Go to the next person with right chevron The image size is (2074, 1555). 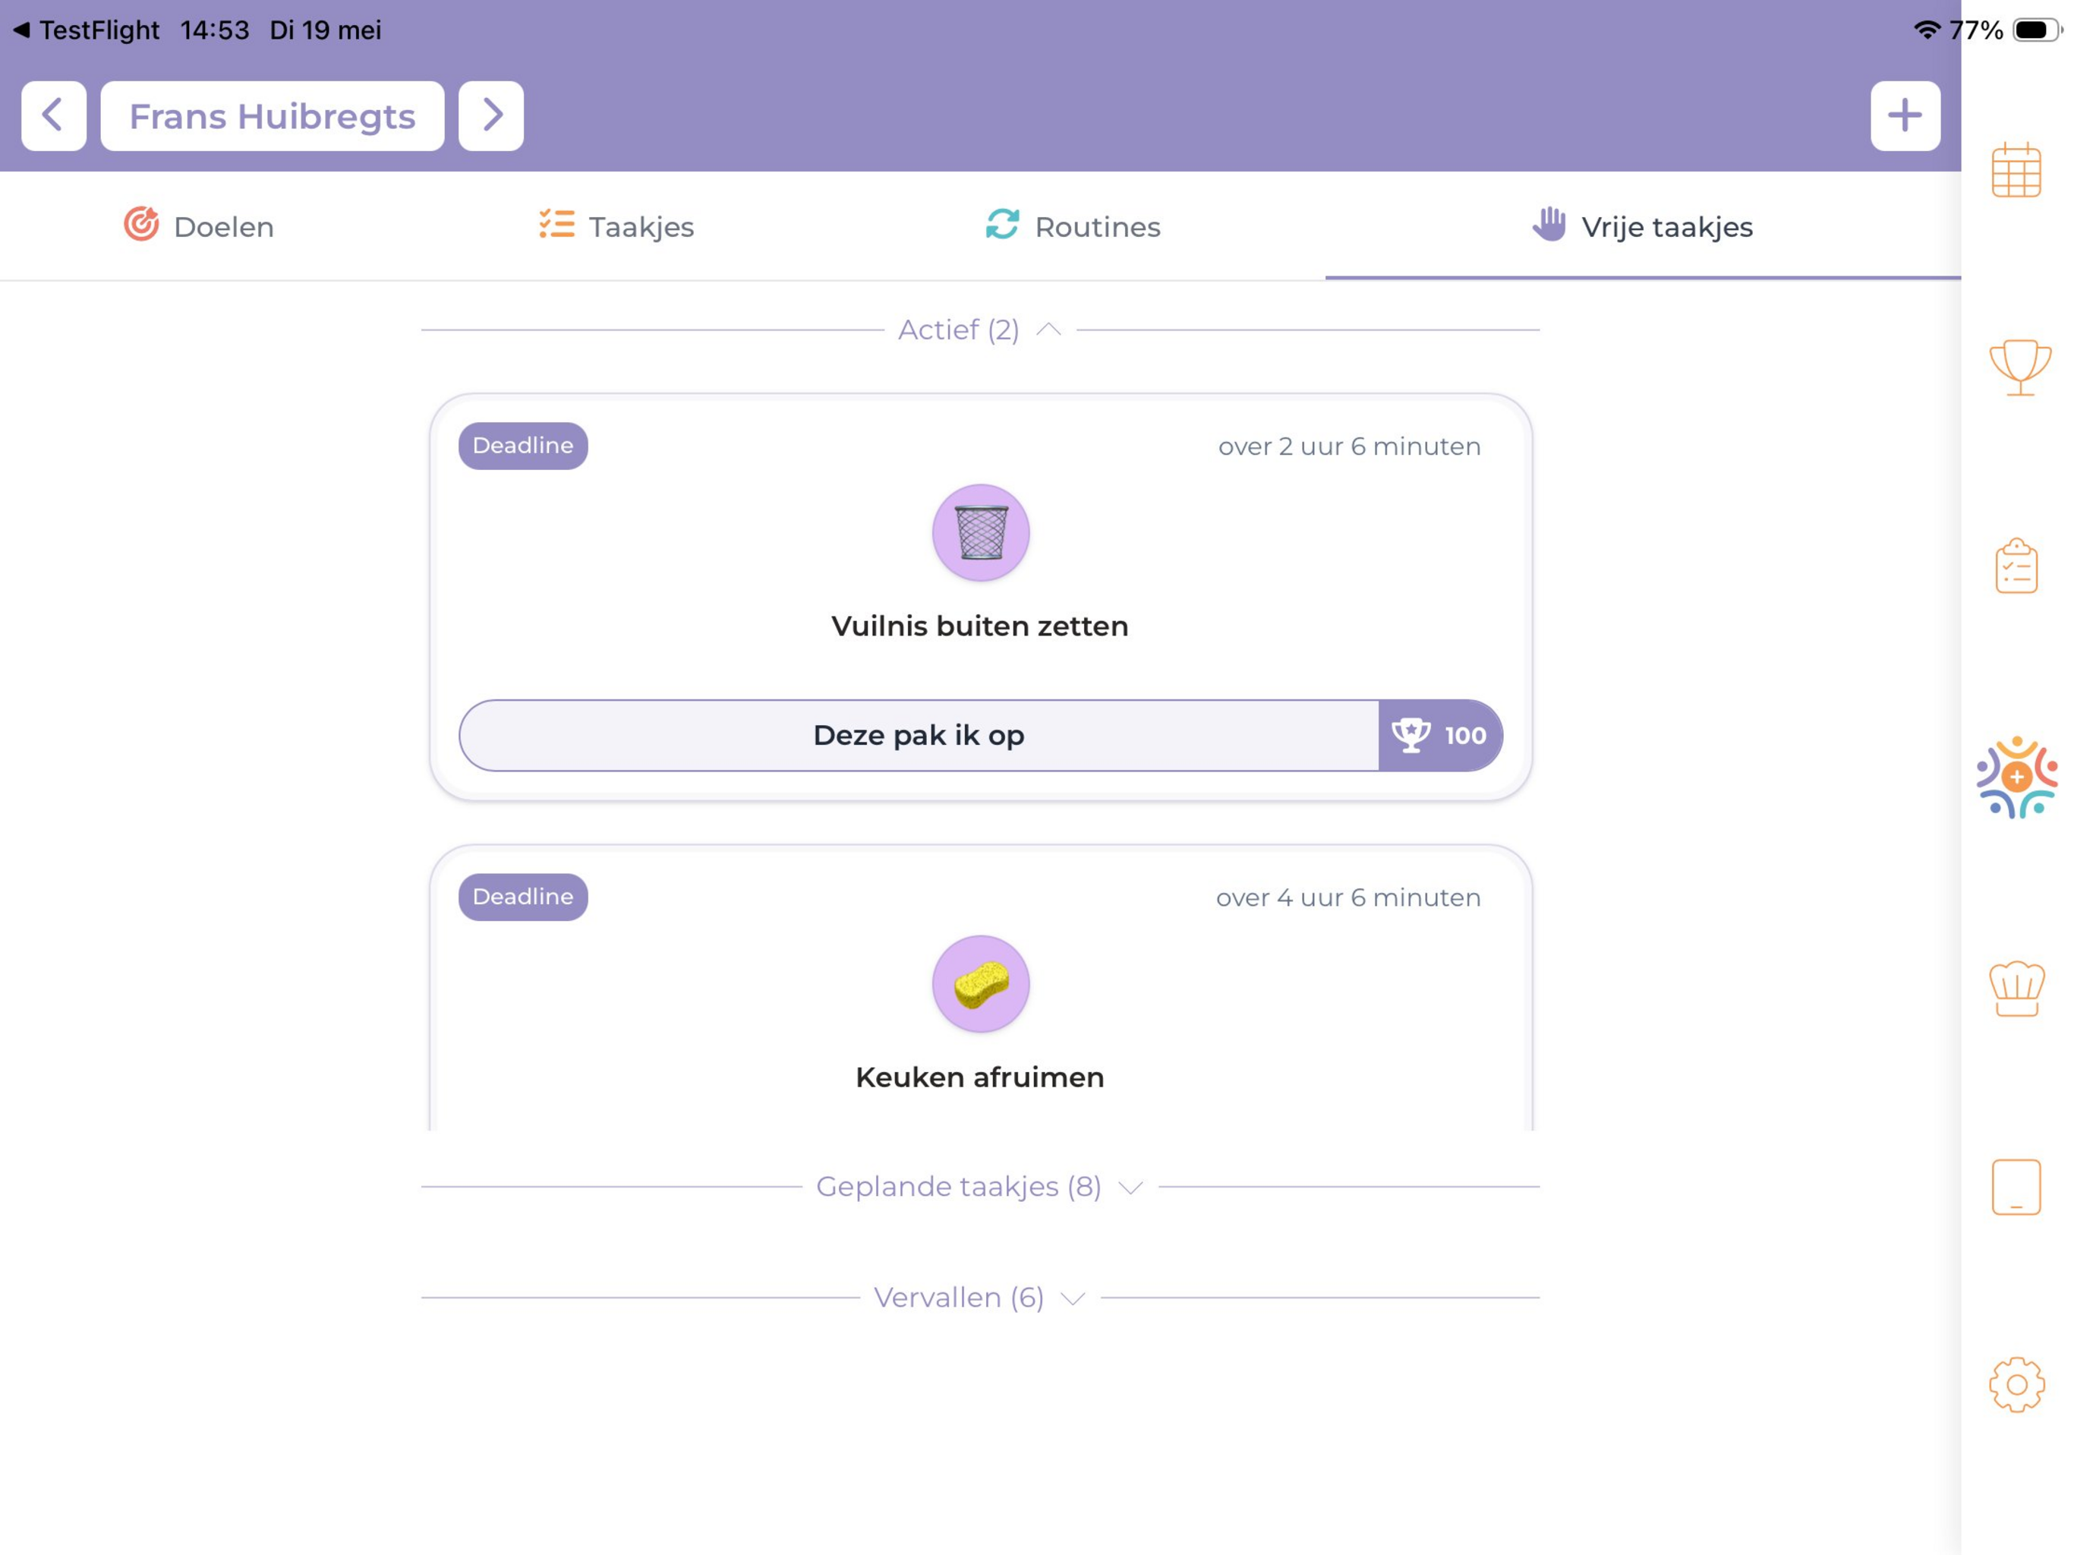pos(490,115)
